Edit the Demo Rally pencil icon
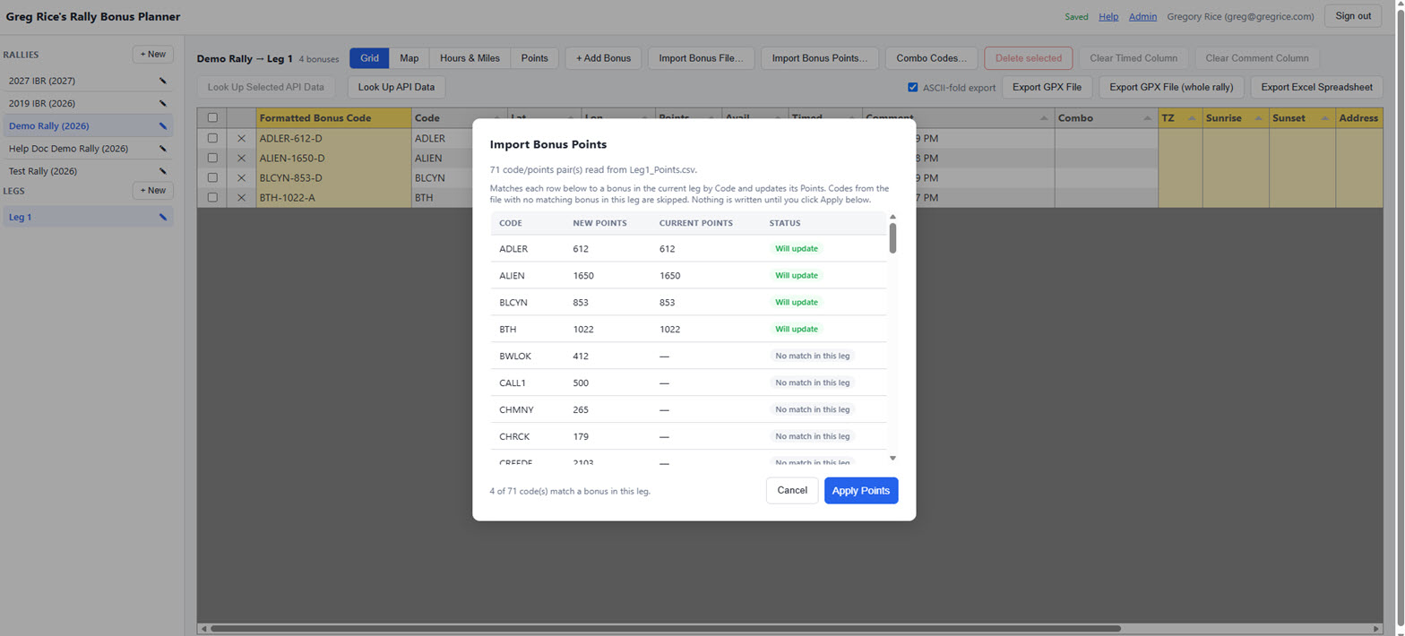This screenshot has width=1405, height=636. pyautogui.click(x=163, y=126)
